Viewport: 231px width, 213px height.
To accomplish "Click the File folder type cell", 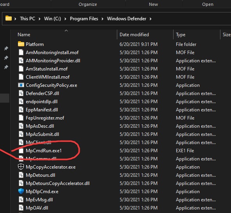I will pos(186,44).
